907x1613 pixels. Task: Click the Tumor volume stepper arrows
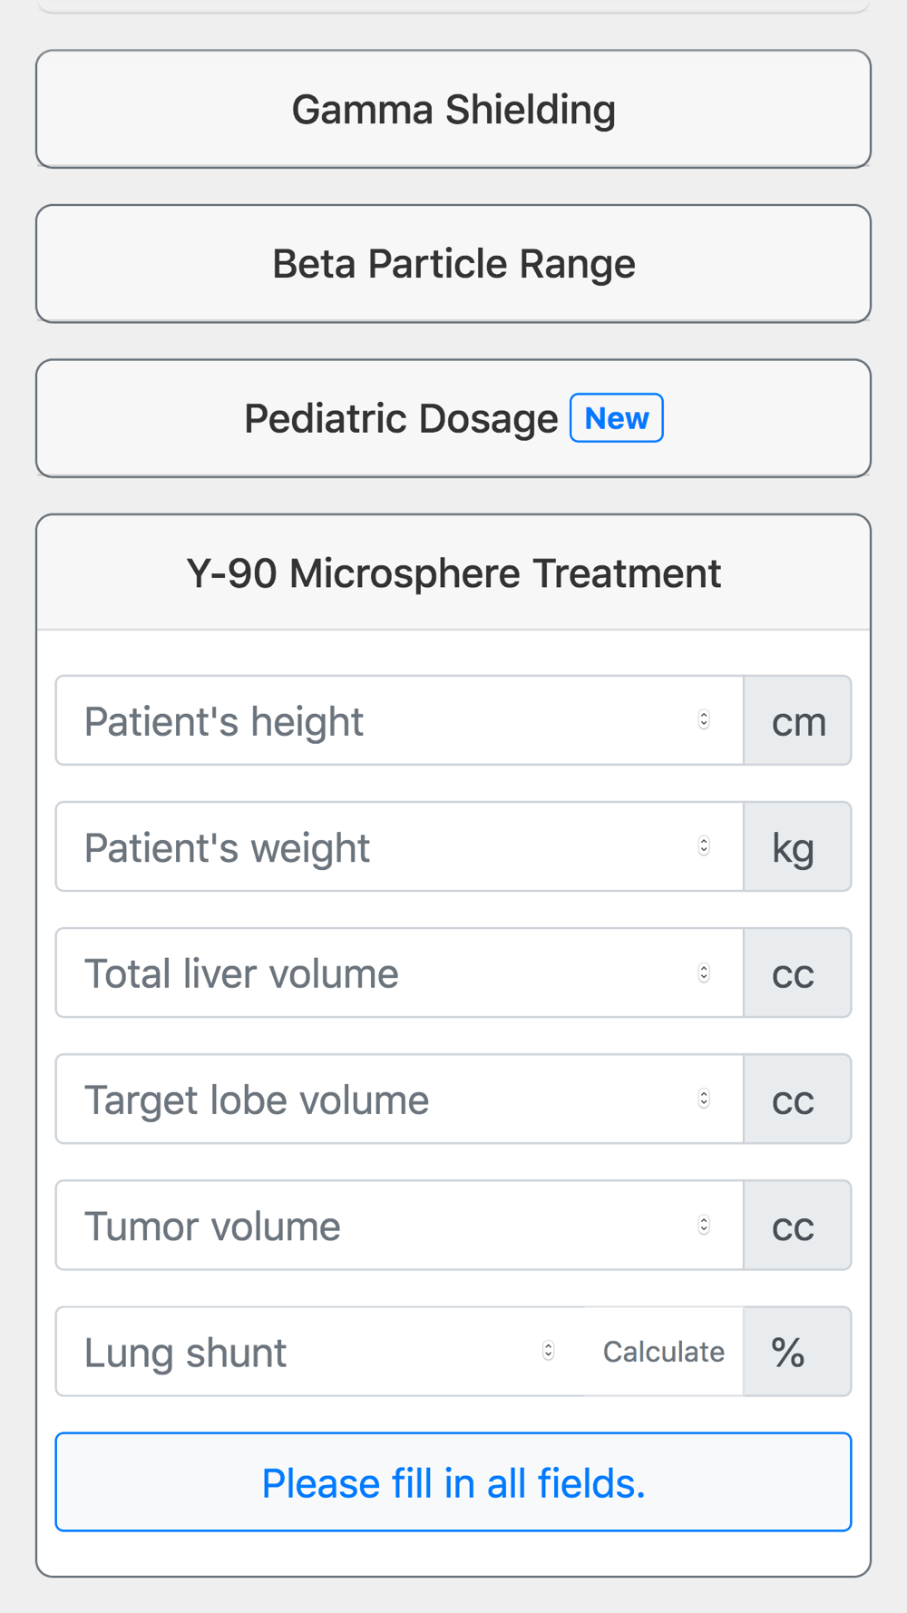tap(704, 1225)
